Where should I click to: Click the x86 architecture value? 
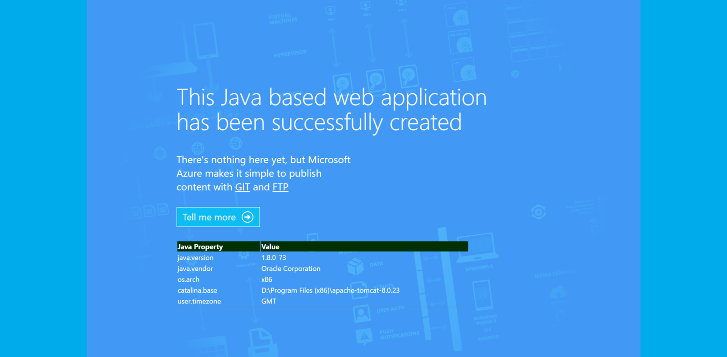pyautogui.click(x=267, y=279)
